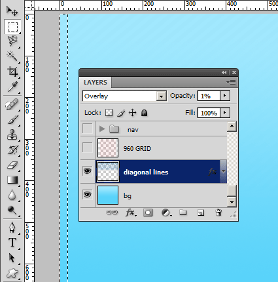Select the Eyedropper tool
Screen dimensions: 278x282
12,87
